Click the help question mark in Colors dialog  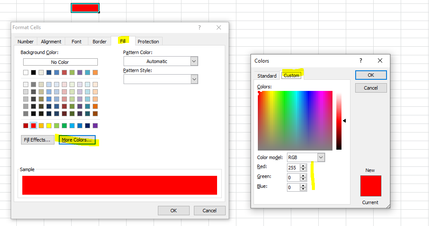pos(360,61)
